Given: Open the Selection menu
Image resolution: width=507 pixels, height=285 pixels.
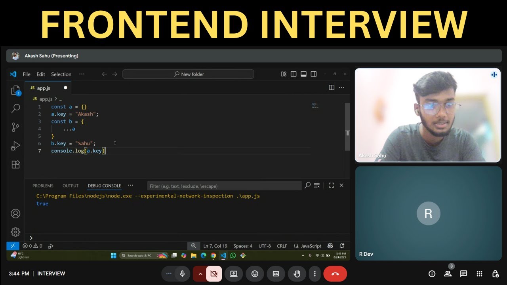Looking at the screenshot, I should (x=61, y=74).
